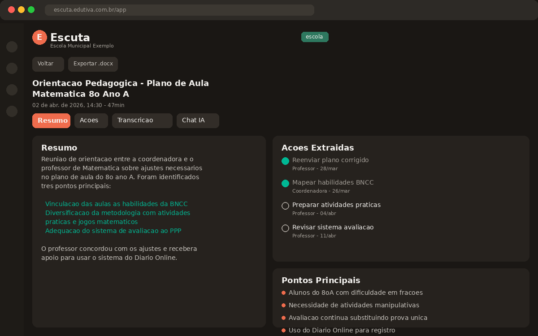The width and height of the screenshot is (538, 336).
Task: Mark Revisar sistema avaliacao as done
Action: 285,228
